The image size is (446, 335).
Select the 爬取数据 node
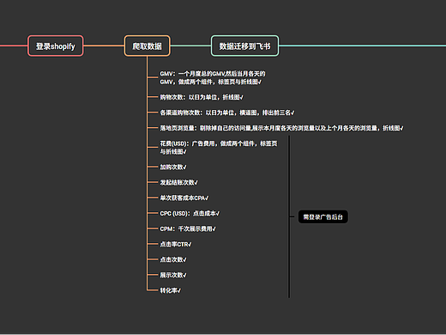(x=147, y=46)
